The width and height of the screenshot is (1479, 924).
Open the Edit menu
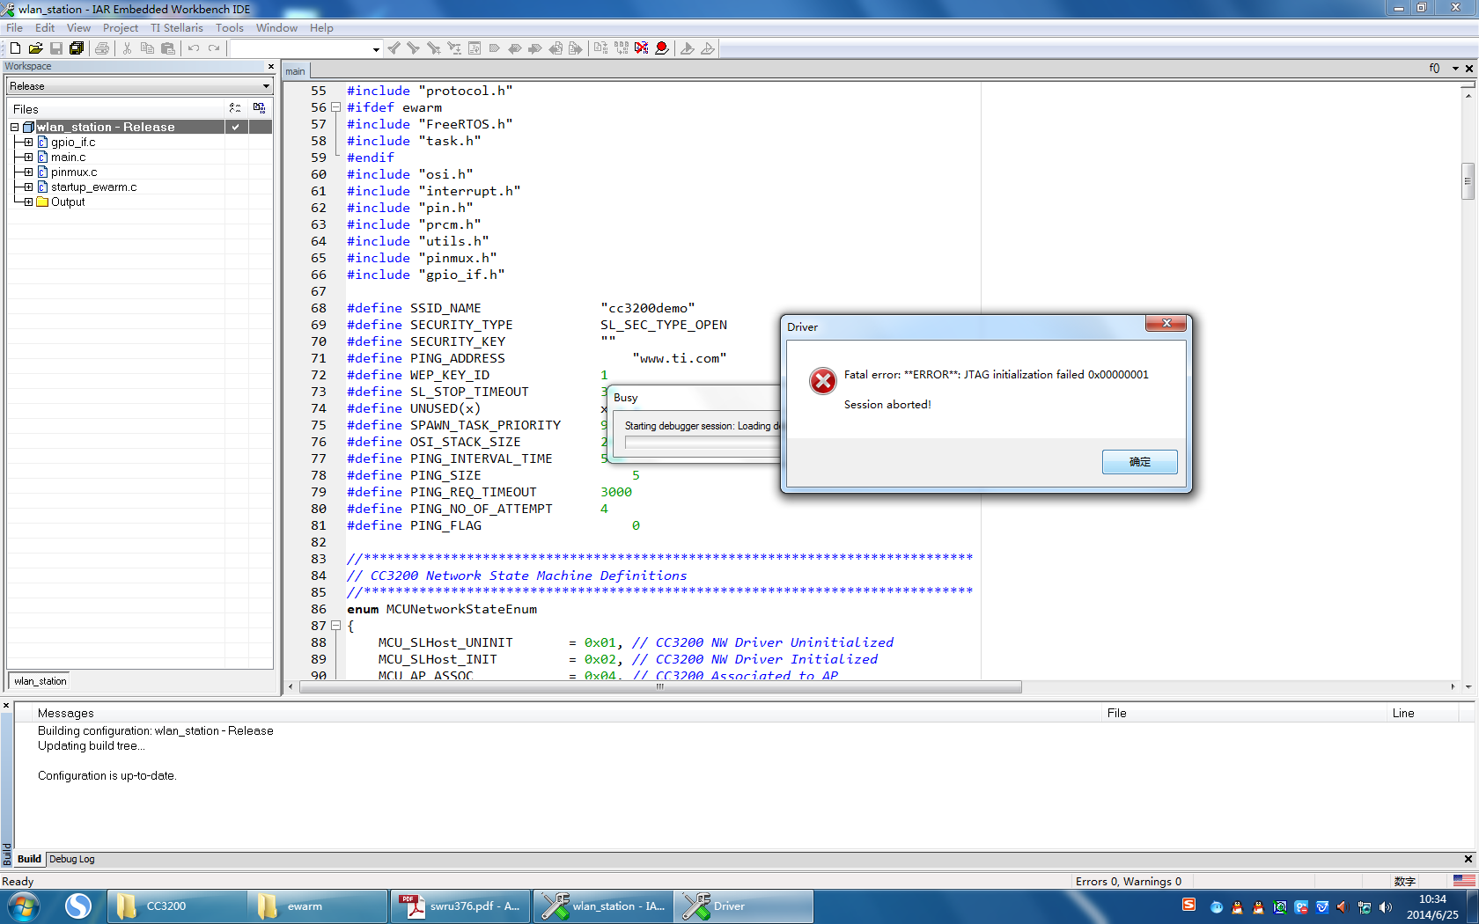tap(45, 28)
